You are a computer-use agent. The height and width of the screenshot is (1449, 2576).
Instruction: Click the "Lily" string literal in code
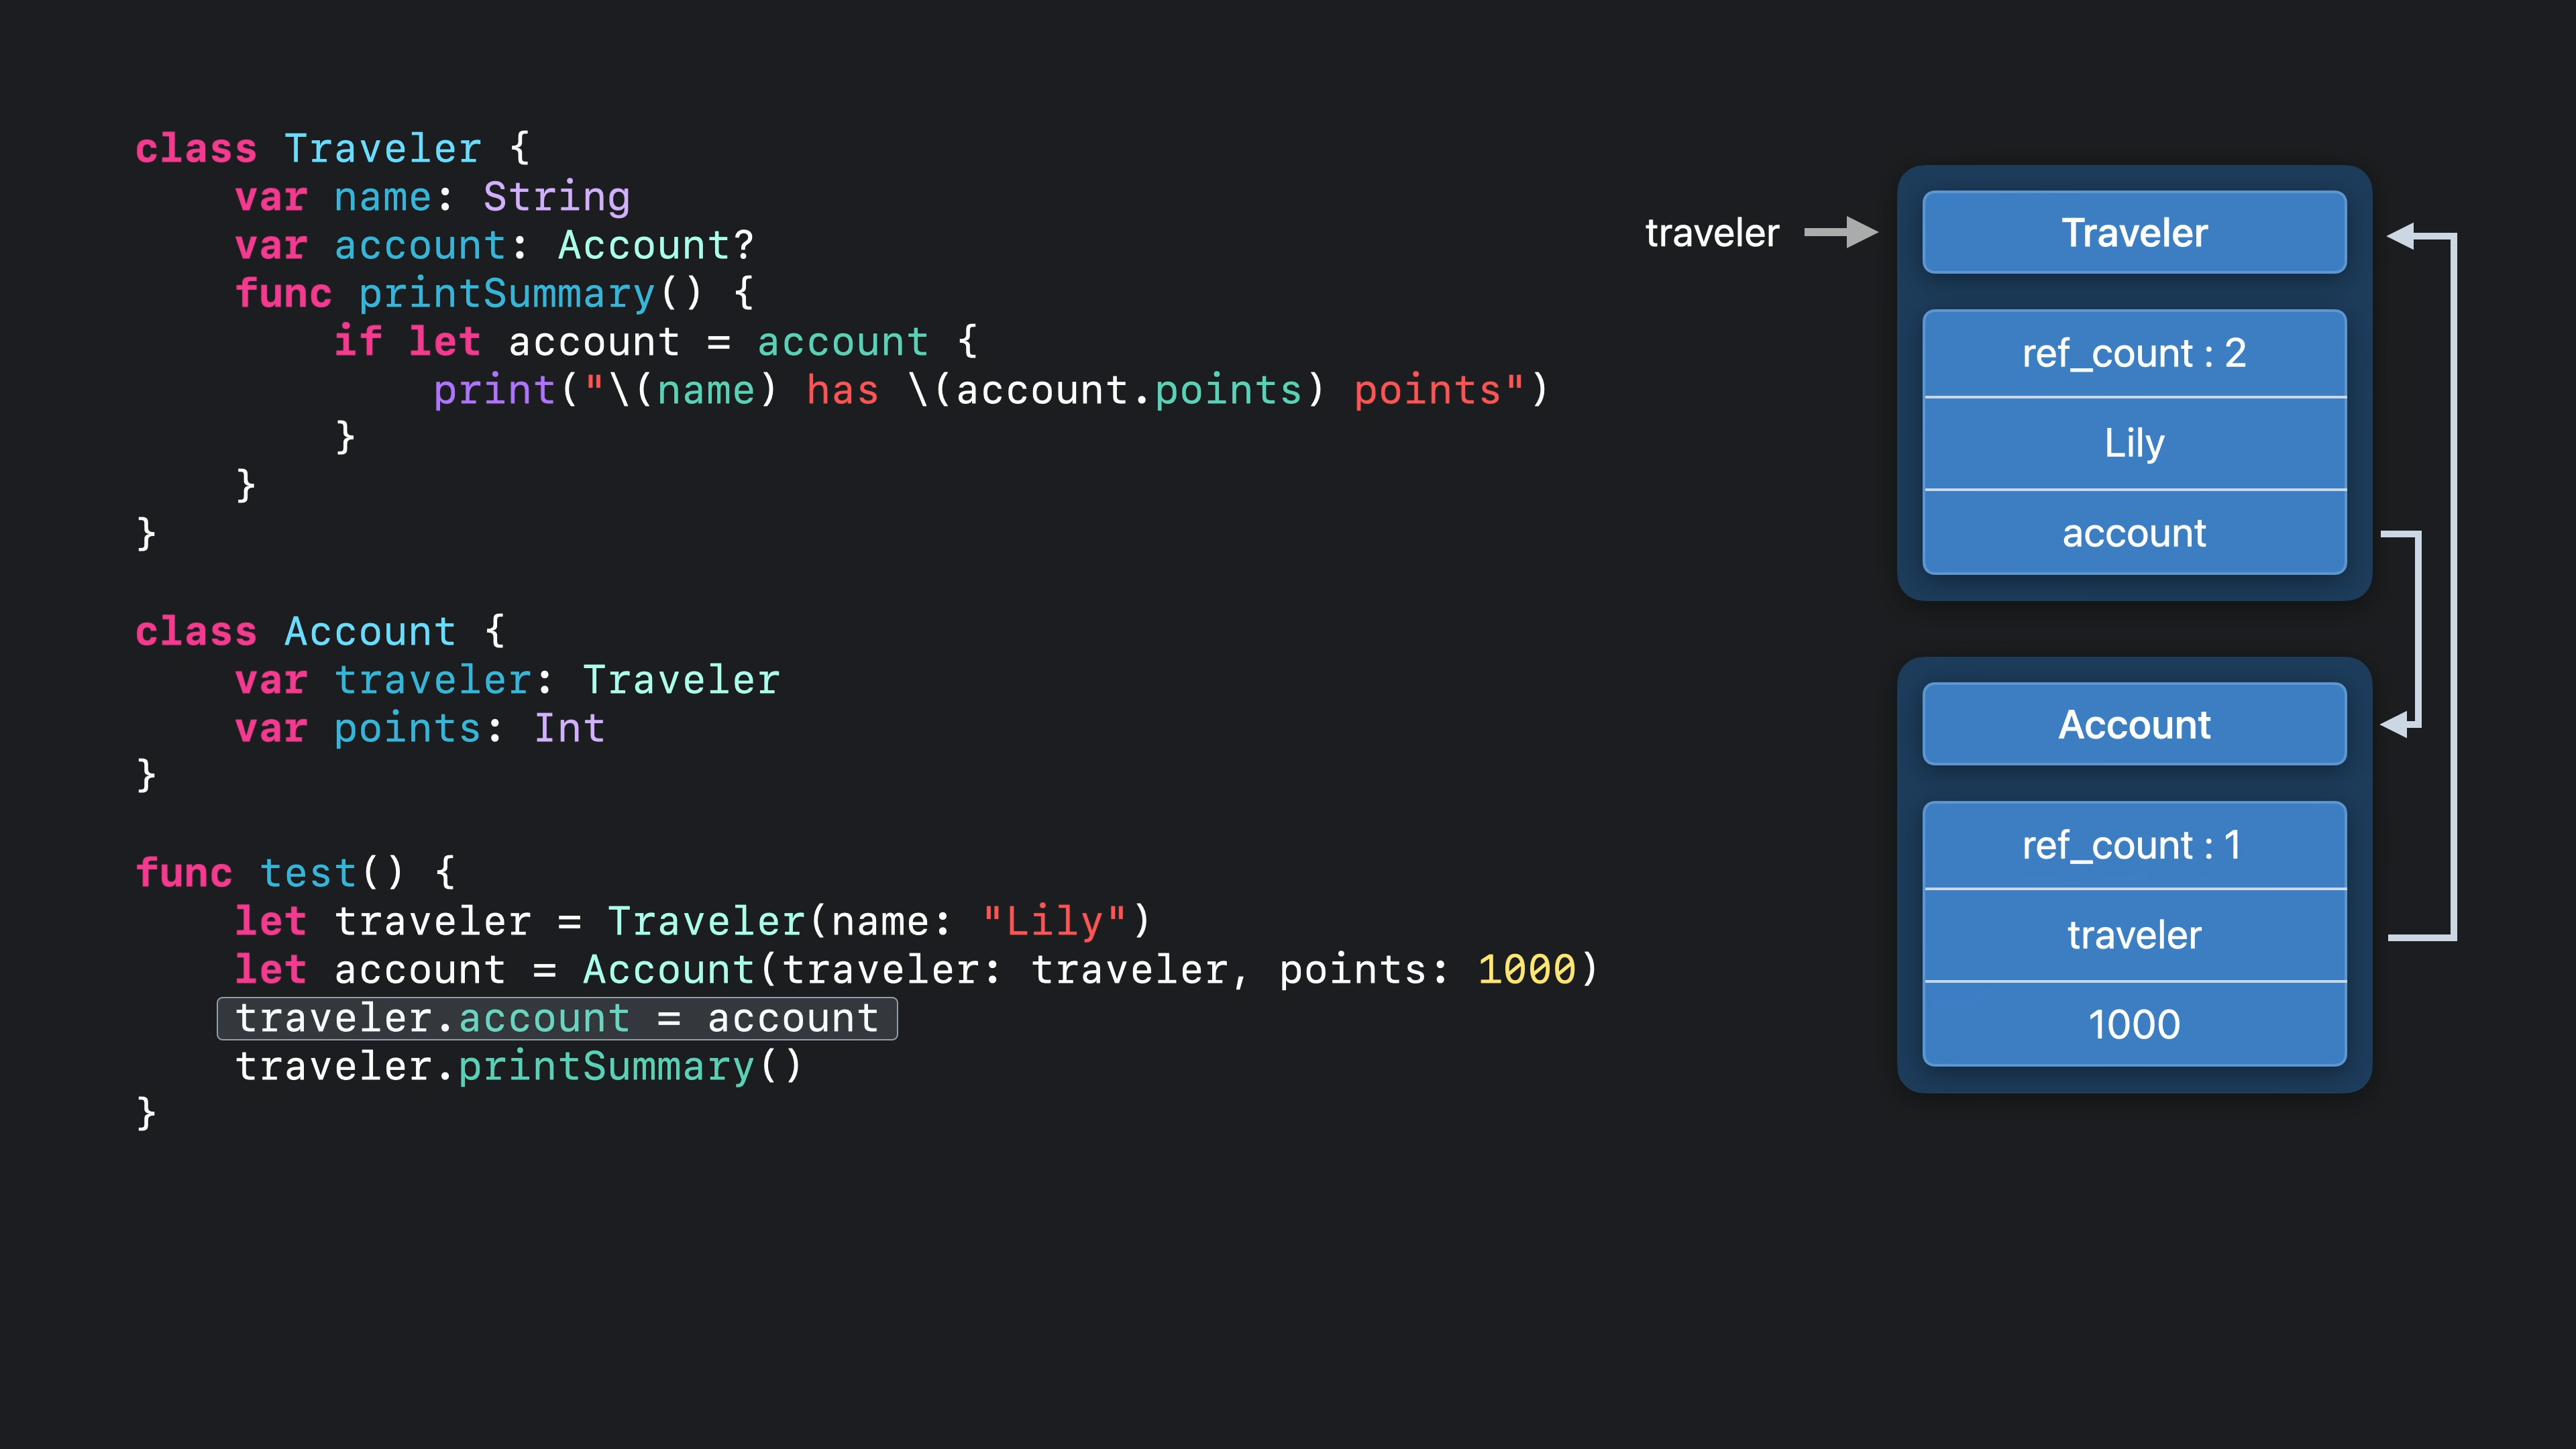pos(1055,921)
